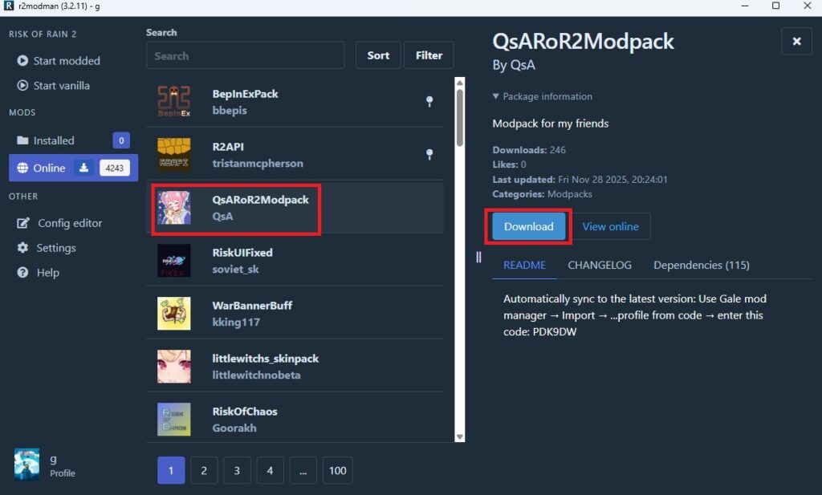
Task: Click the mod list scrollbar down arrow
Action: click(x=460, y=436)
